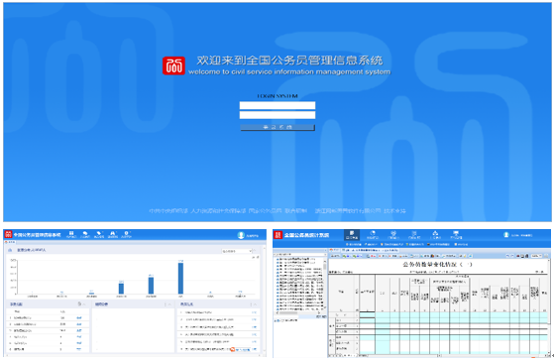Screen dimensions: 554x362
Task: Open third navigation icon in management system header
Action: [x=99, y=234]
